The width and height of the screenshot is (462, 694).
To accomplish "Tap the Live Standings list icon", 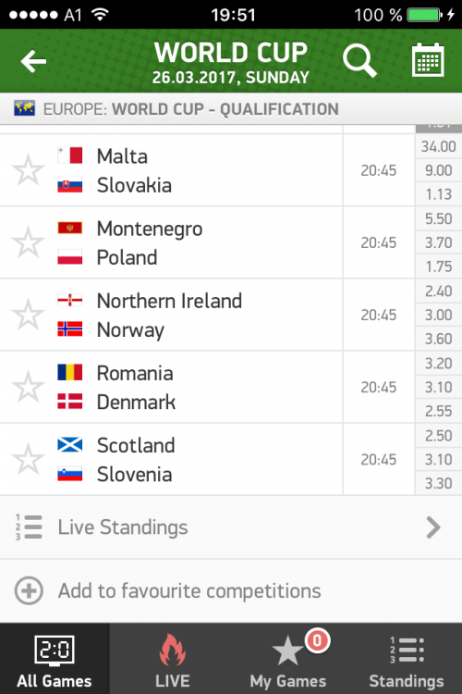I will click(x=29, y=527).
